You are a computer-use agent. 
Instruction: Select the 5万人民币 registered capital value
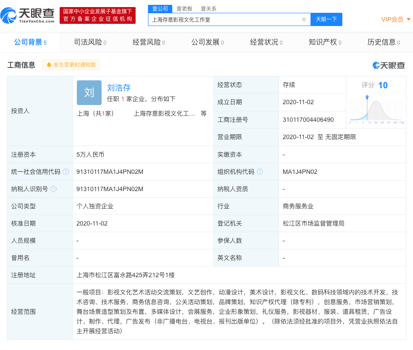pos(91,154)
